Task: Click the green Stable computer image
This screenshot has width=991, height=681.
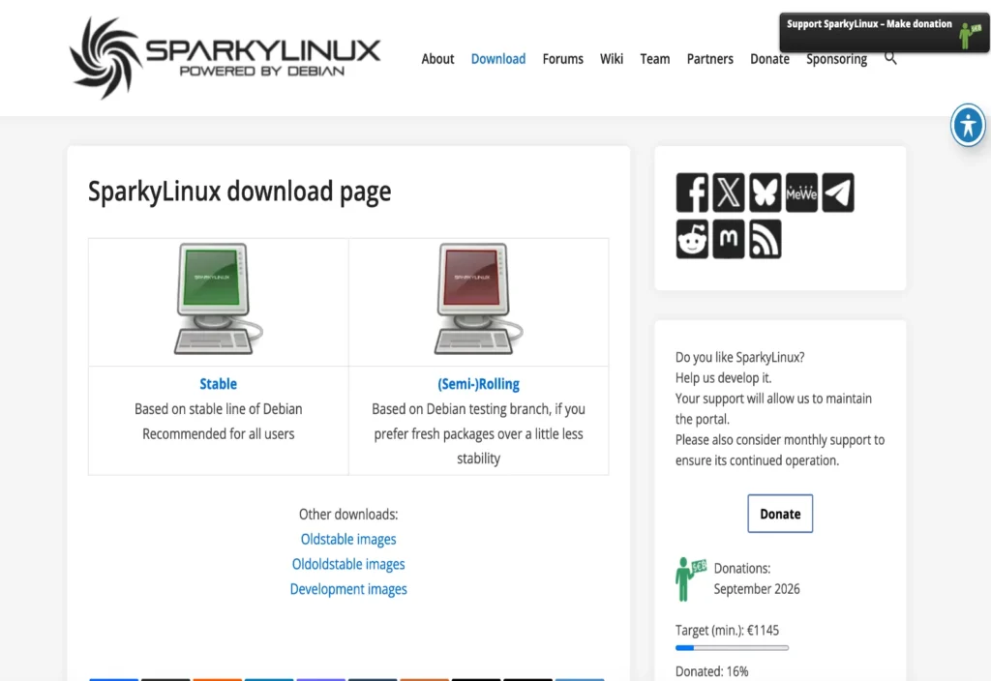Action: click(218, 298)
